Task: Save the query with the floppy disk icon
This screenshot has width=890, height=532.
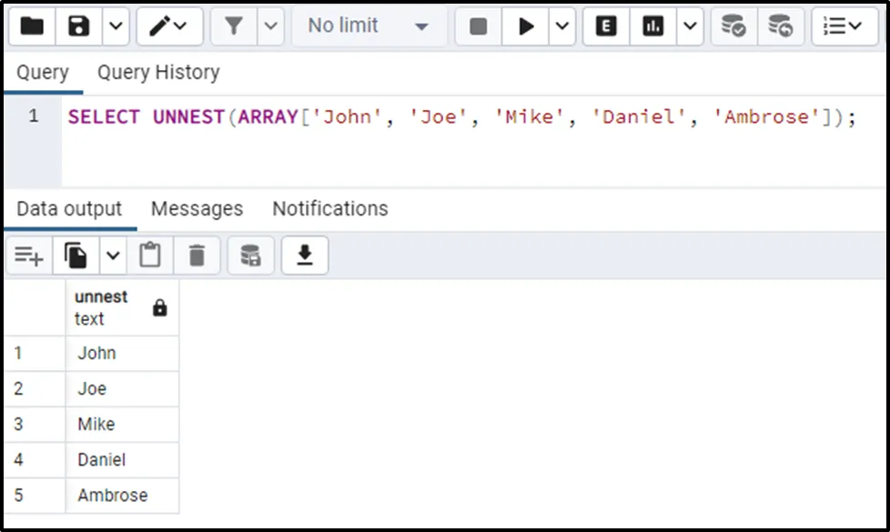Action: tap(80, 26)
